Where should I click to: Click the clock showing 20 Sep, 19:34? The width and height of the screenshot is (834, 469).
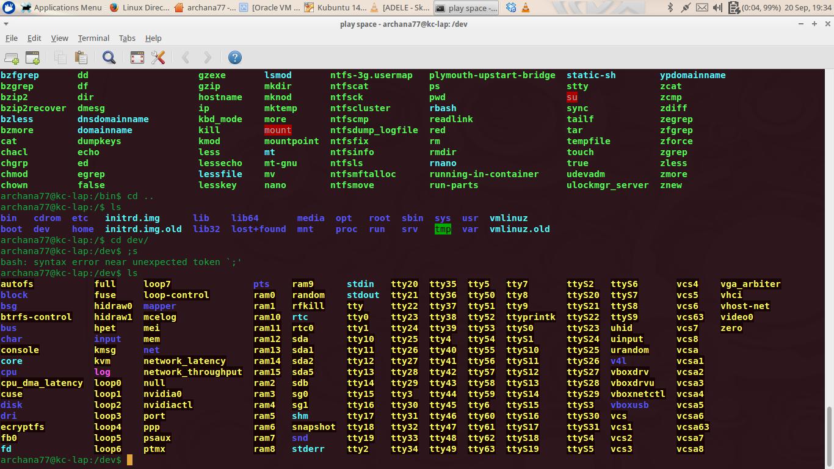coord(808,8)
